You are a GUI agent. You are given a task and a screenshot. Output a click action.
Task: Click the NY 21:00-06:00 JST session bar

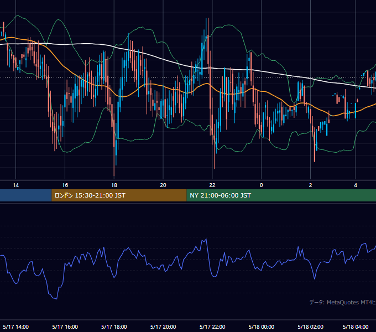click(281, 195)
